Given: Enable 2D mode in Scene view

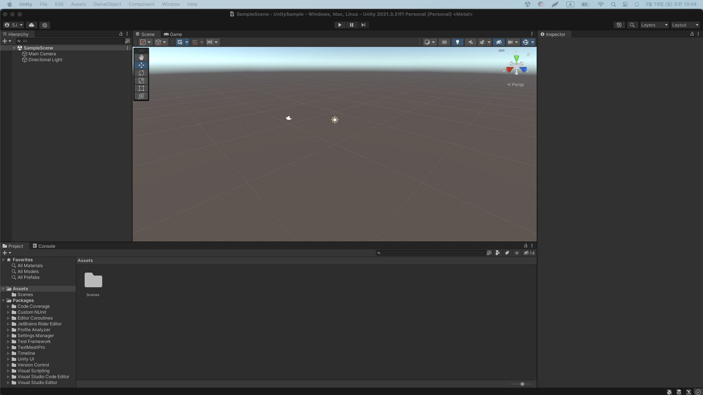Looking at the screenshot, I should [444, 42].
